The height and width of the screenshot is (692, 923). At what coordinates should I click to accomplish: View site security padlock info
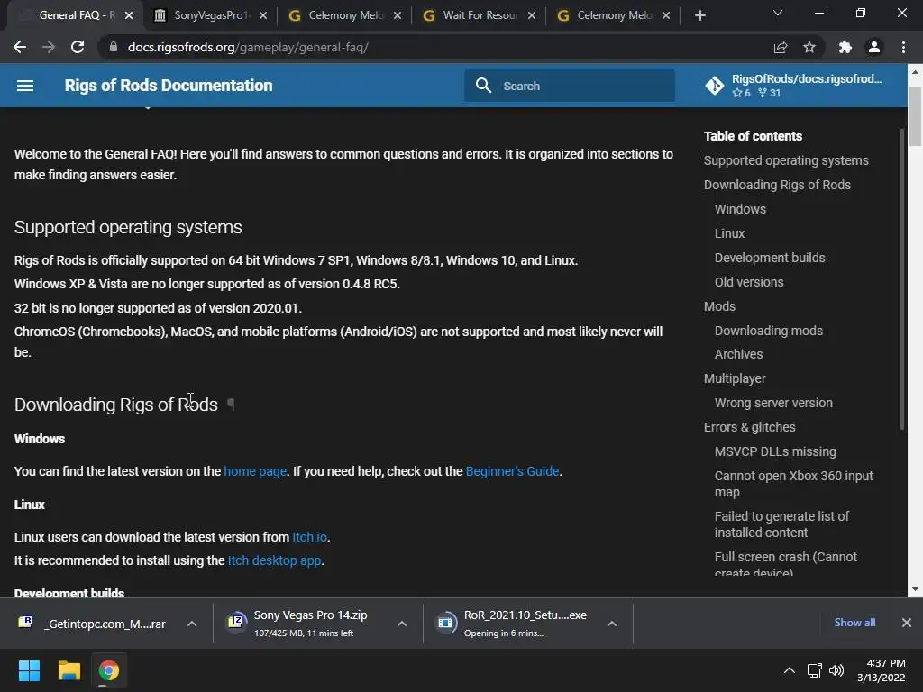pyautogui.click(x=113, y=47)
